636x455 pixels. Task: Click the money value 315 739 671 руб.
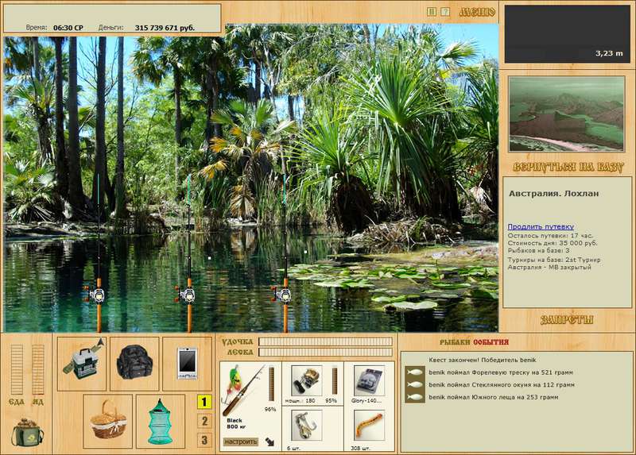(x=165, y=28)
